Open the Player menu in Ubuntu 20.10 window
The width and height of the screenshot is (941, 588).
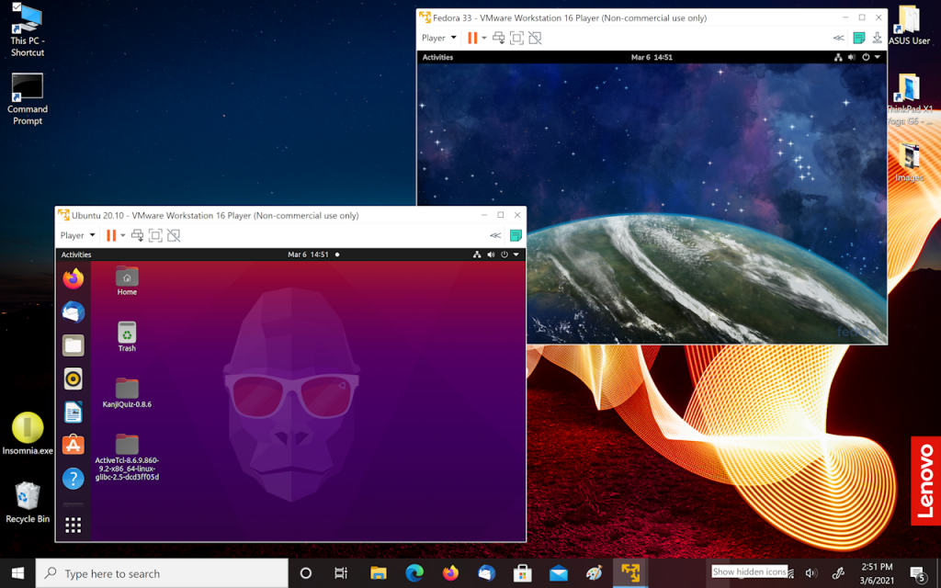pos(77,235)
